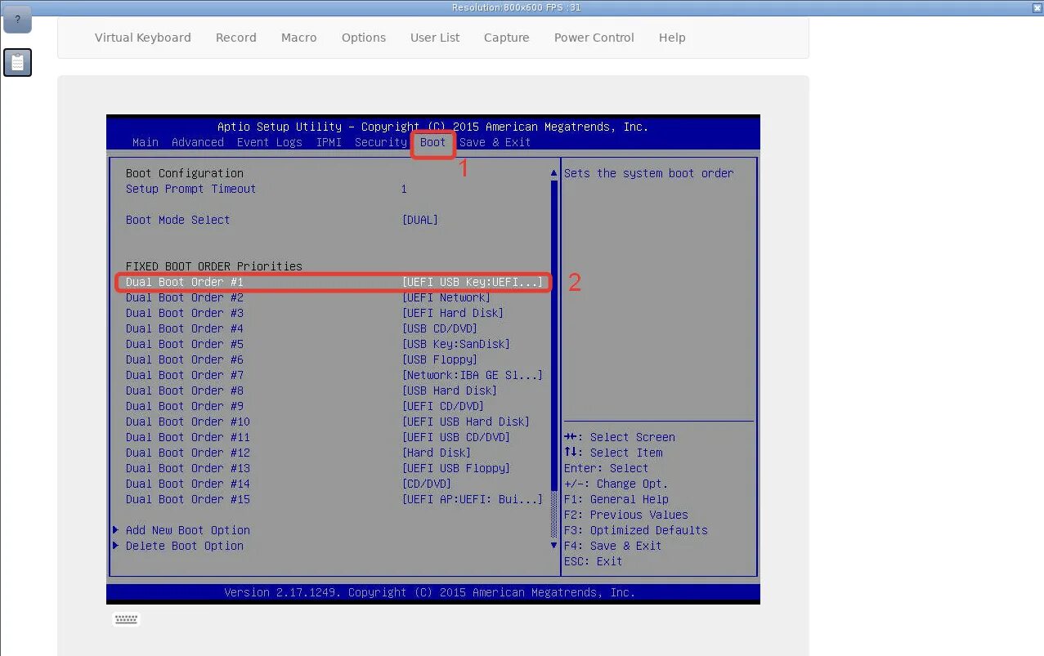The width and height of the screenshot is (1044, 656).
Task: Change the [UEFI Hard Disk] value
Action: coord(453,313)
